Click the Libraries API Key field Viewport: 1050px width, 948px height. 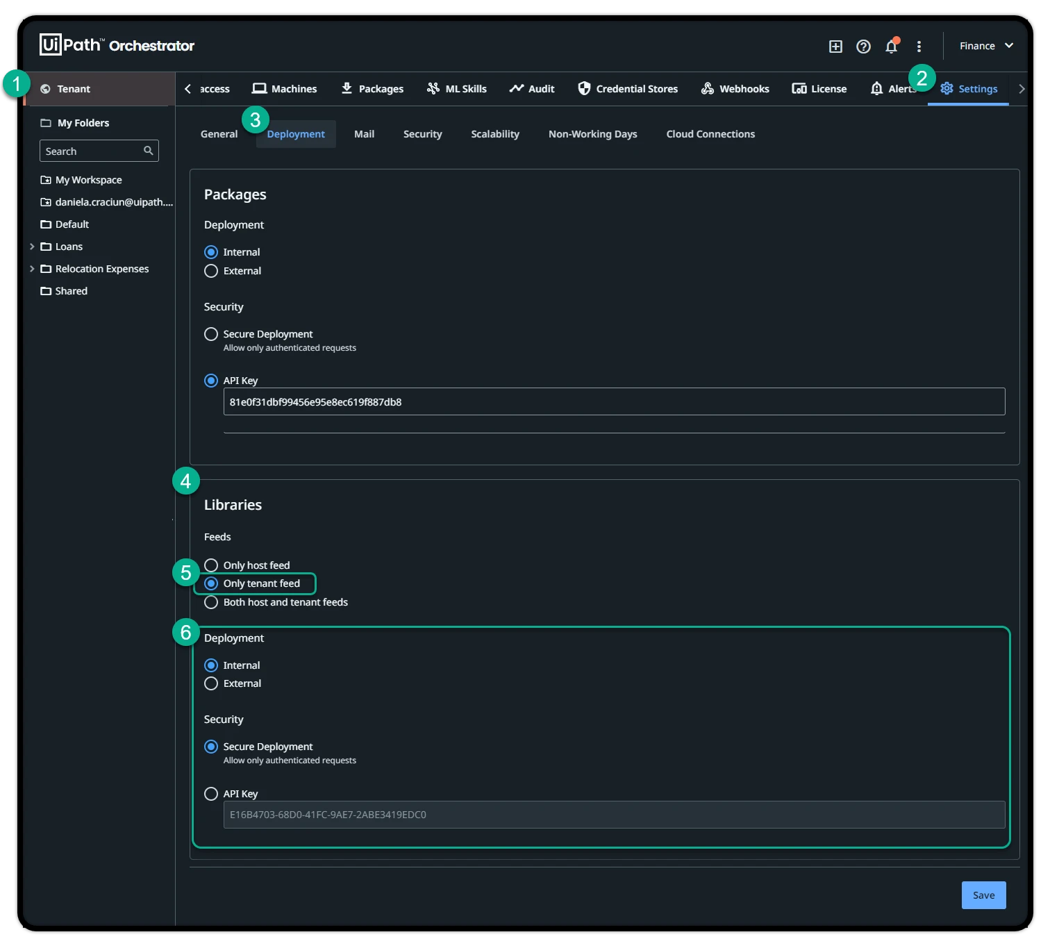614,815
